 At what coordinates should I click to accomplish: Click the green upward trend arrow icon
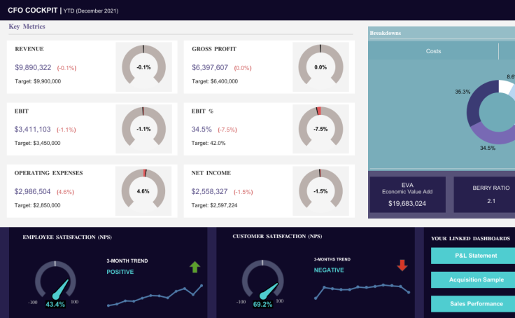tap(194, 267)
